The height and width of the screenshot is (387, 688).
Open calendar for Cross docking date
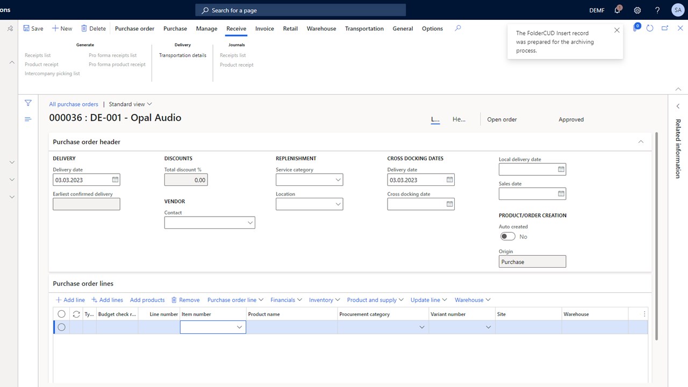449,204
